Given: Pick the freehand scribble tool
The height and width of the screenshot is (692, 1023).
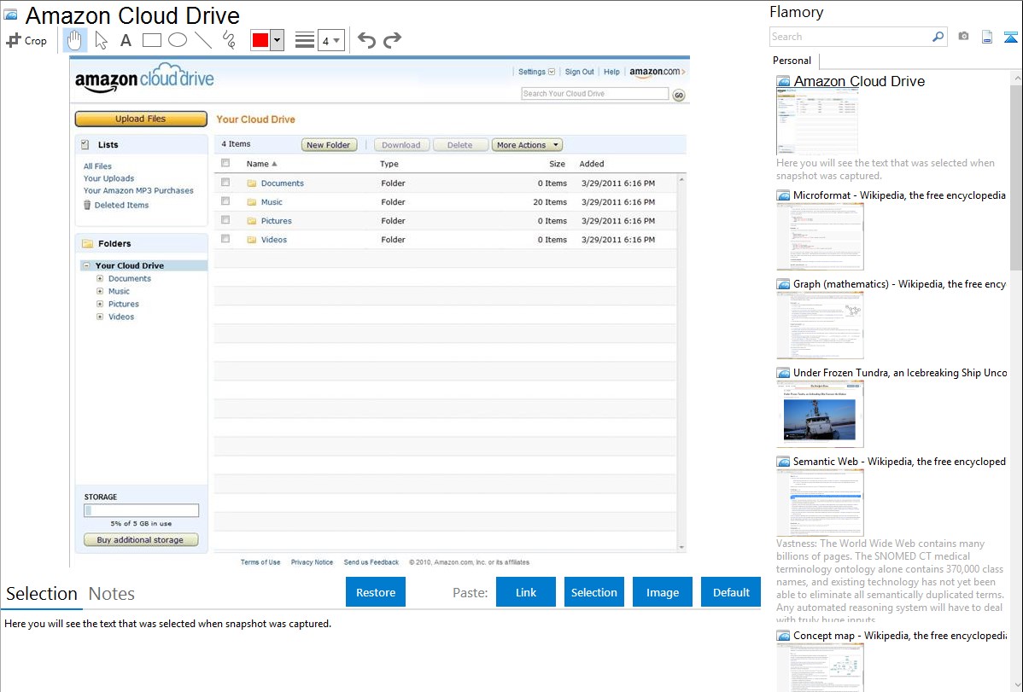Looking at the screenshot, I should [x=229, y=40].
